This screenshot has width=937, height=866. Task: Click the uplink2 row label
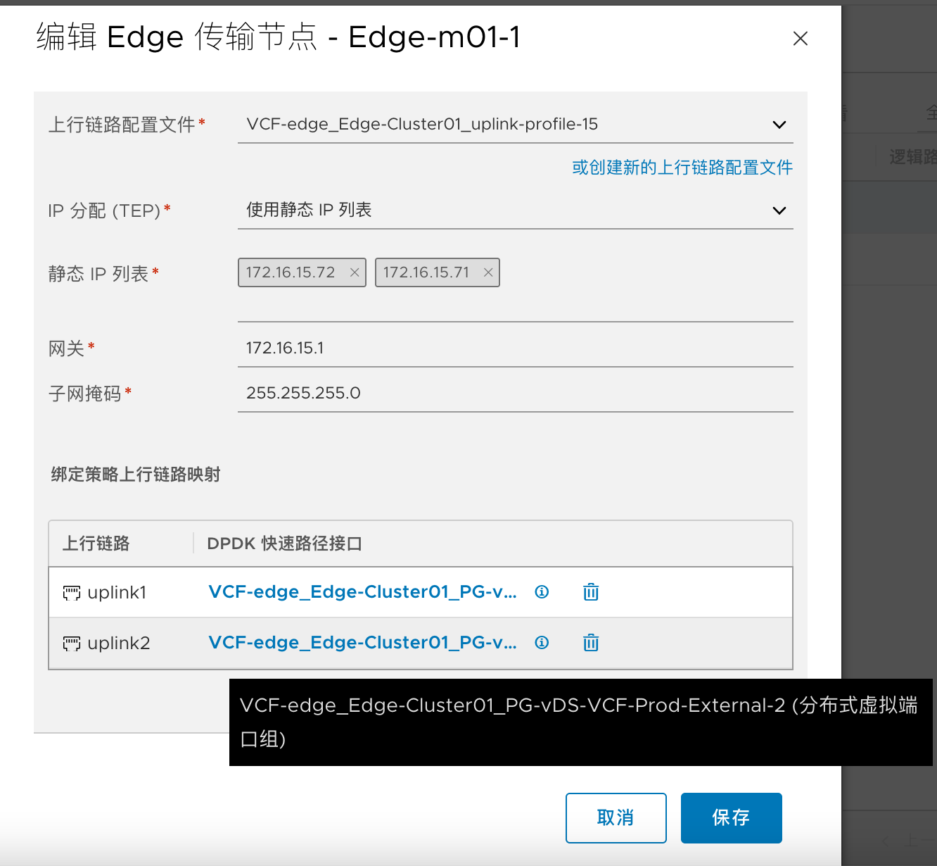click(x=119, y=644)
